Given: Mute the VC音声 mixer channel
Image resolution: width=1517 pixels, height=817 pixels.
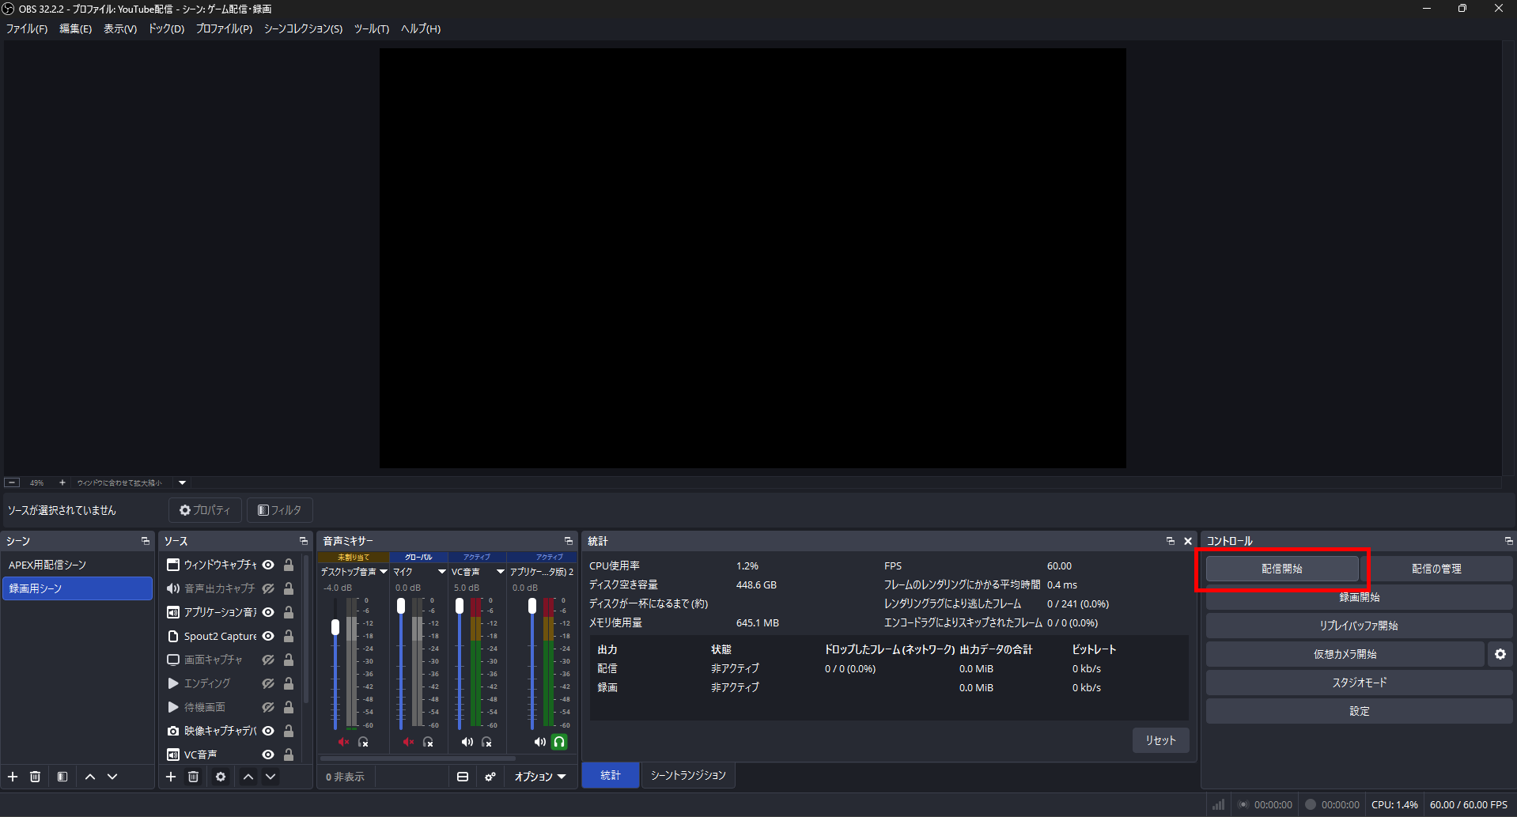Looking at the screenshot, I should pyautogui.click(x=467, y=742).
